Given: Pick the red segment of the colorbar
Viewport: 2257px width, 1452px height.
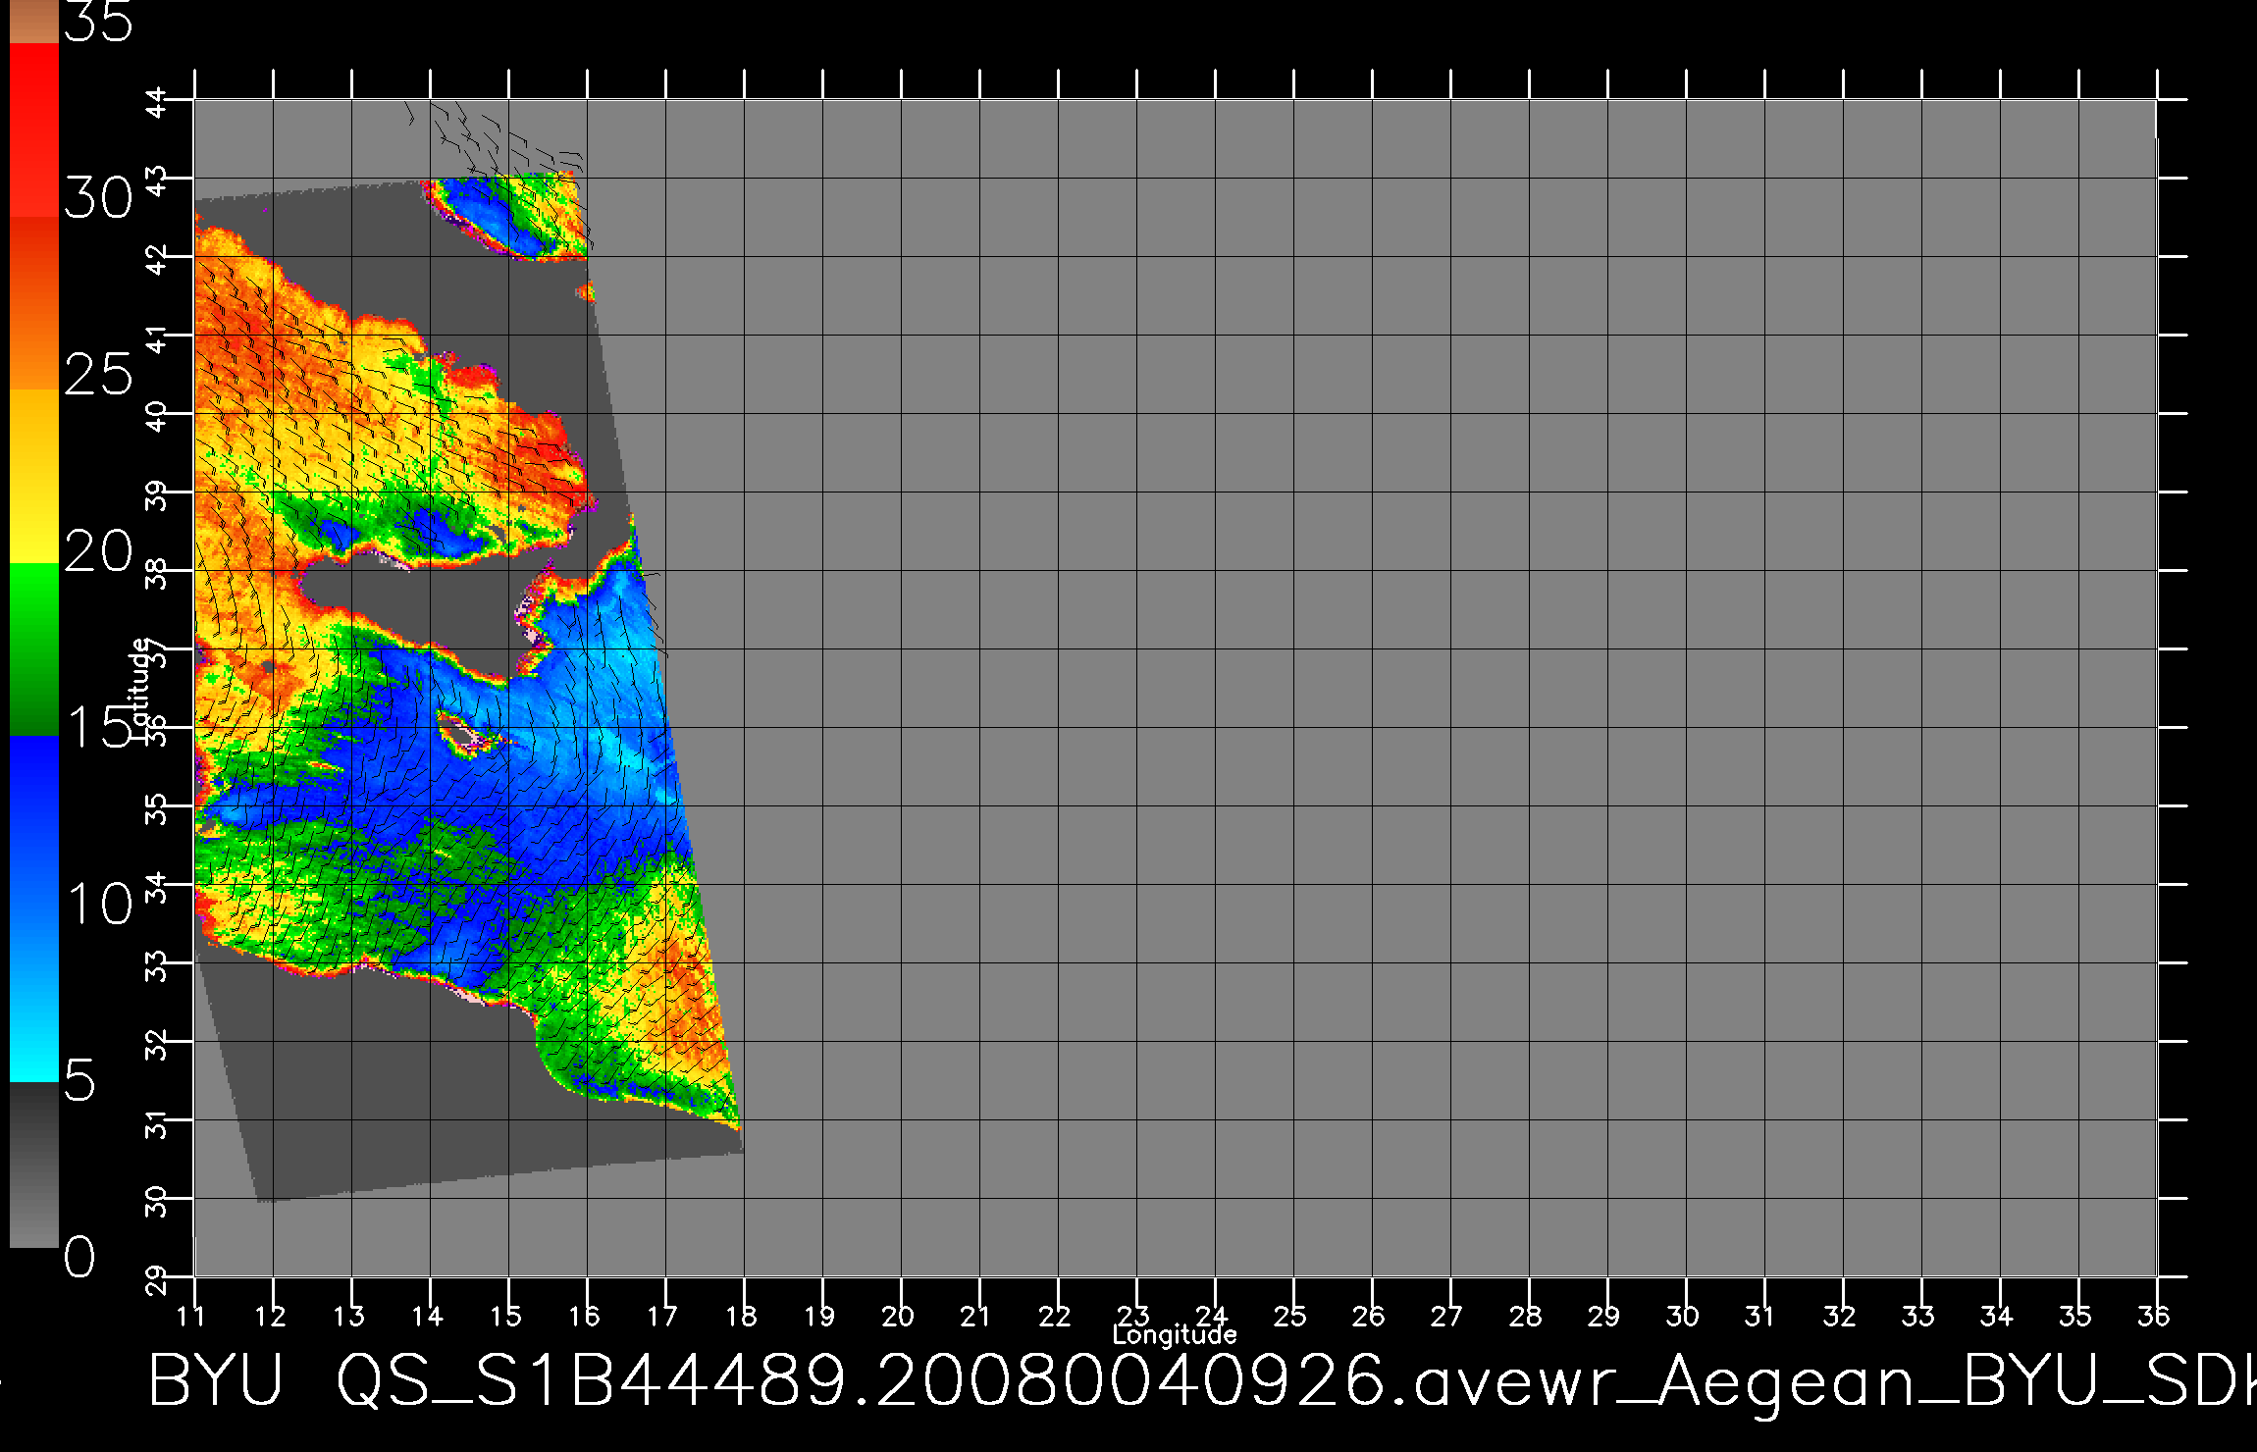Looking at the screenshot, I should coord(34,130).
